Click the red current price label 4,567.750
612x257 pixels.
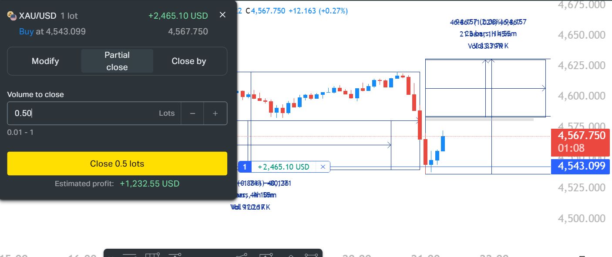[x=581, y=136]
